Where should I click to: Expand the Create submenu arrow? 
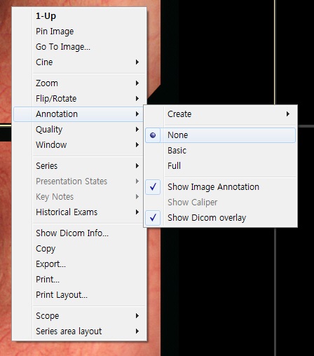(x=288, y=114)
